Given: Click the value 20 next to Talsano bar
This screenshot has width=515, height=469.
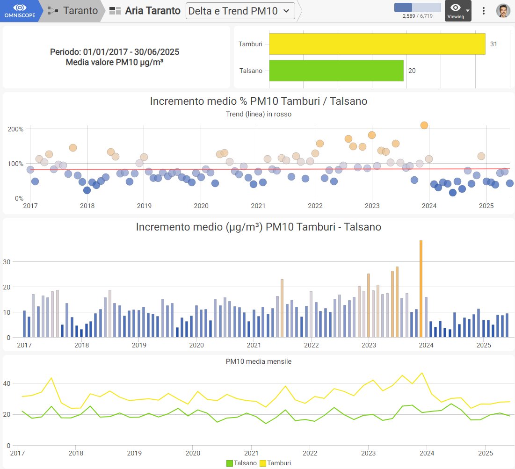Looking at the screenshot, I should 412,71.
